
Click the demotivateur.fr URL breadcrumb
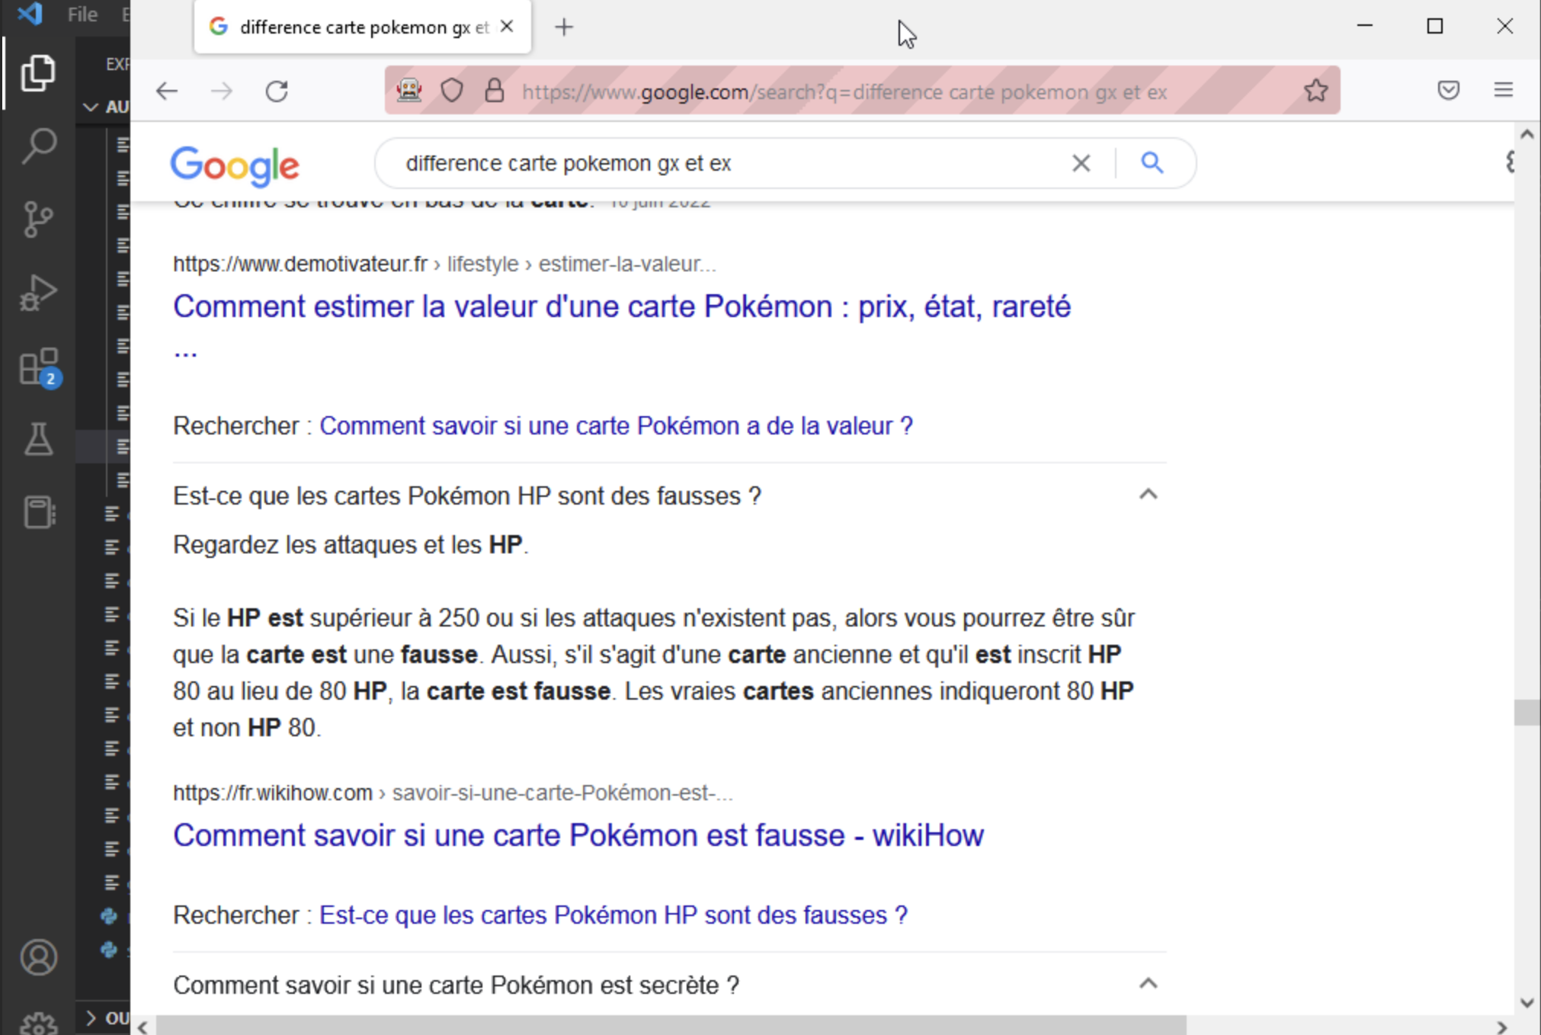(444, 264)
